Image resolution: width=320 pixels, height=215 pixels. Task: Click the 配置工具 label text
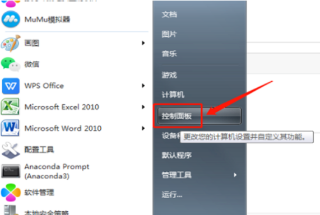click(39, 149)
